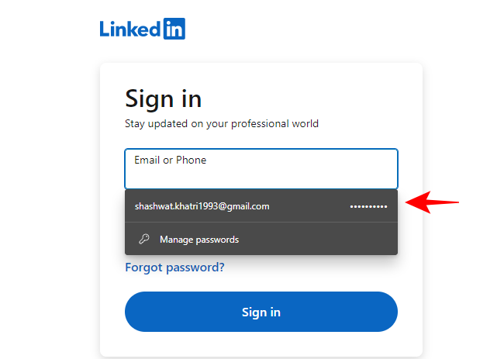Click the LinkedIn logo at top

pyautogui.click(x=142, y=29)
